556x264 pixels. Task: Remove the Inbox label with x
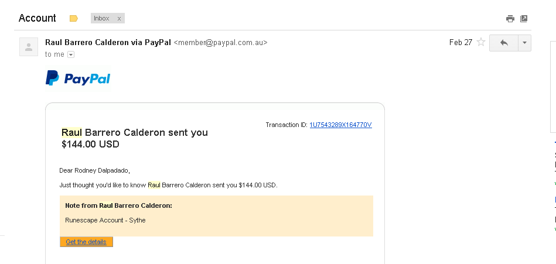tap(119, 18)
